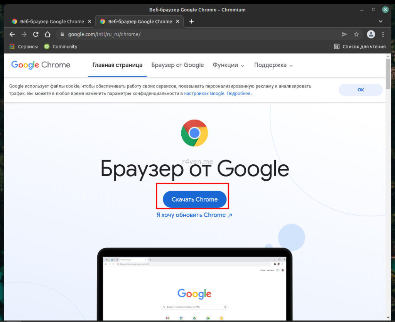Click the Forward navigation arrow
The height and width of the screenshot is (322, 395).
point(24,34)
